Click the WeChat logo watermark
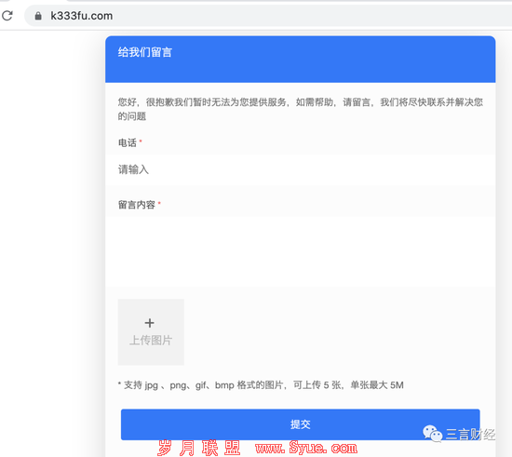Screen dimensions: 512x457 (432, 434)
